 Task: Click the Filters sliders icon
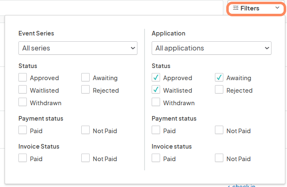[235, 8]
